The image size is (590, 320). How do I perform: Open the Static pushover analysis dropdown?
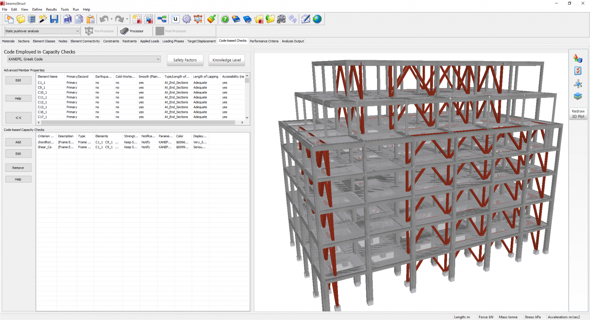pos(42,31)
